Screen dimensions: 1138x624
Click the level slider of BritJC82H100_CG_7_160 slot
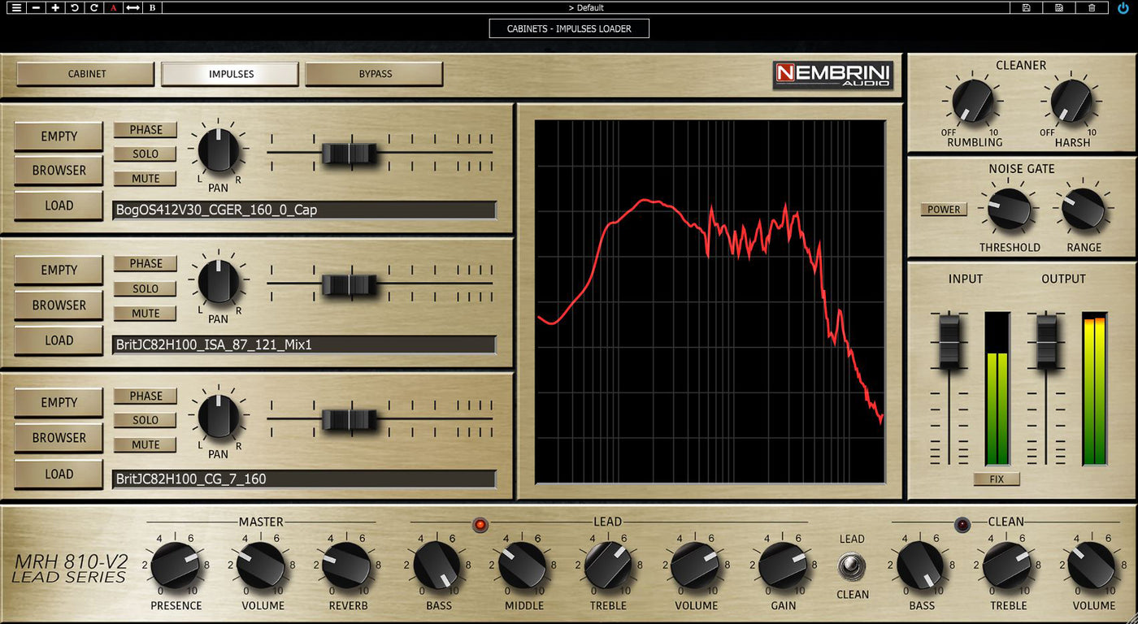pyautogui.click(x=350, y=419)
